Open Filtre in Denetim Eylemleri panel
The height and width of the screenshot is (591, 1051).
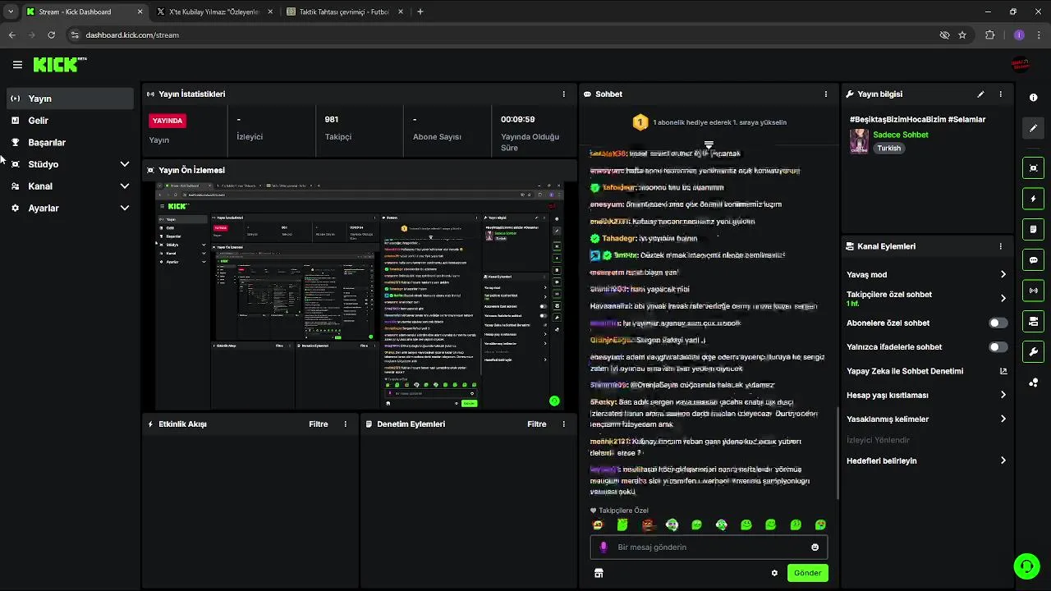pos(537,424)
